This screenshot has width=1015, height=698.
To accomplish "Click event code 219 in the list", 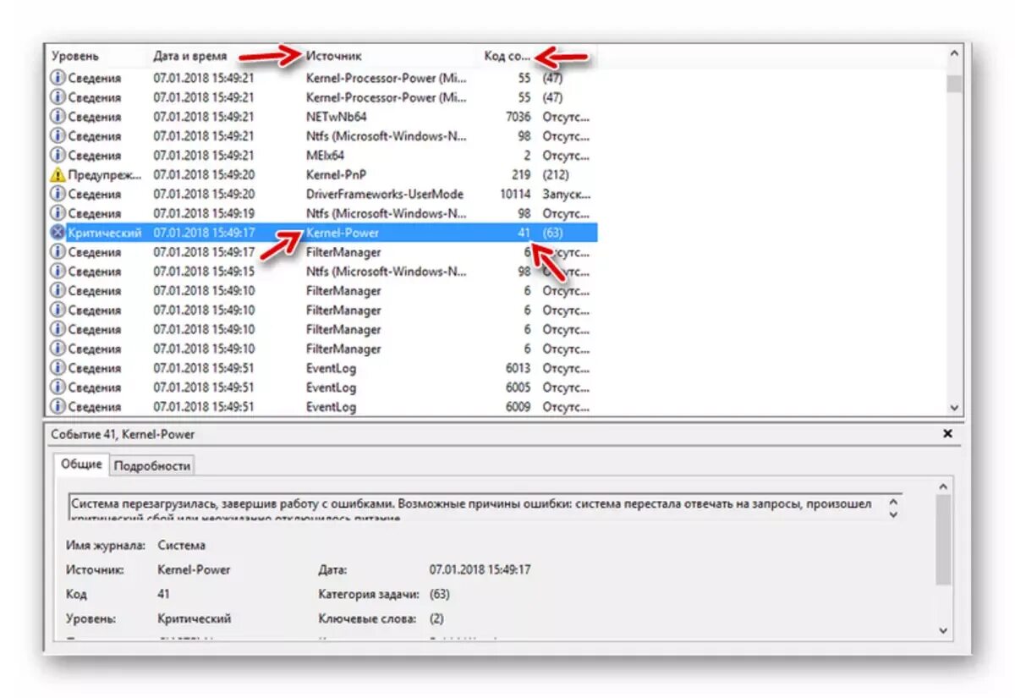I will [520, 174].
